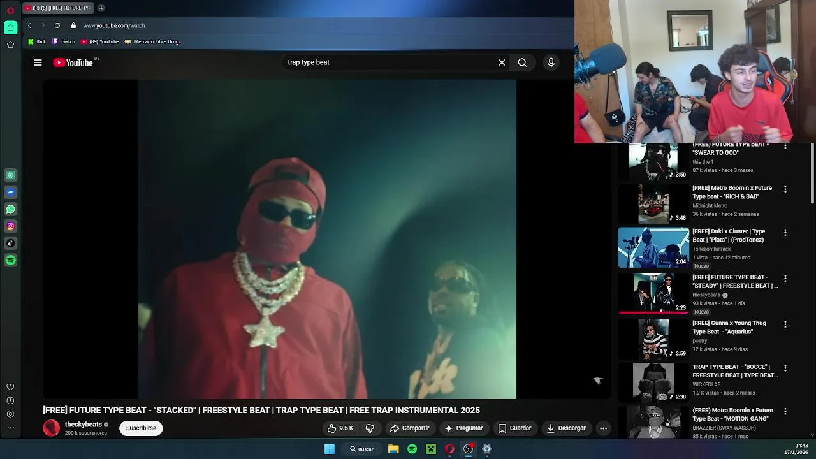Image resolution: width=816 pixels, height=459 pixels.
Task: Open options menu for MOTION GANG video
Action: click(x=785, y=412)
